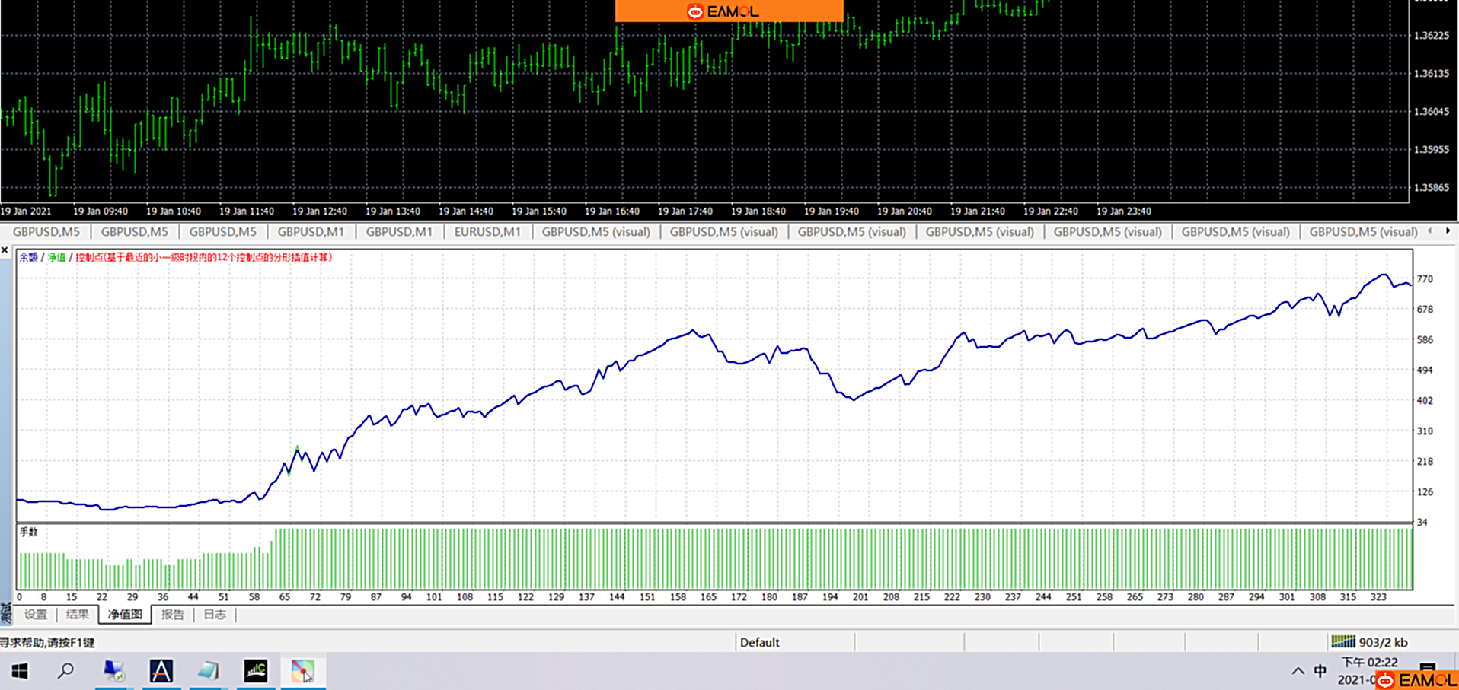This screenshot has width=1459, height=690.
Task: Select the 净值图 tester tab
Action: (x=124, y=615)
